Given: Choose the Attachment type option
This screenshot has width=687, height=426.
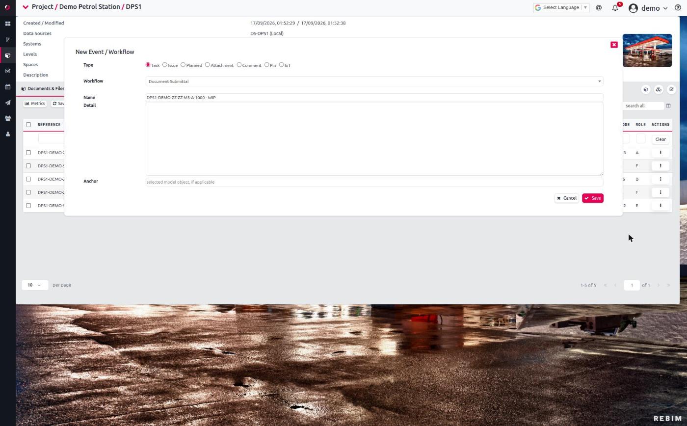Looking at the screenshot, I should [208, 65].
